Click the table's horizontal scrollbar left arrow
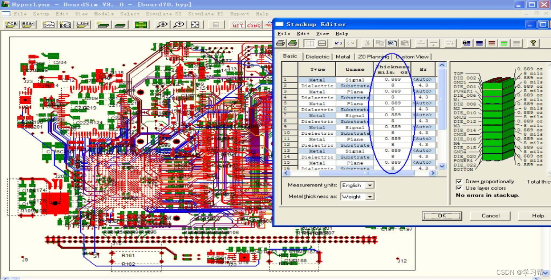551x280 pixels. [x=285, y=173]
